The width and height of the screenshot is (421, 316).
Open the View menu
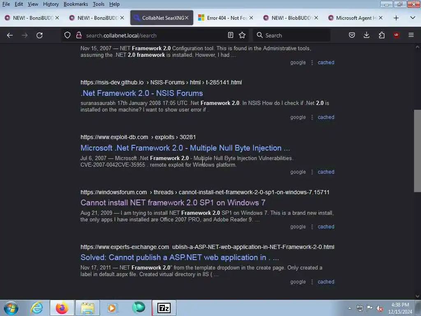coord(33,4)
